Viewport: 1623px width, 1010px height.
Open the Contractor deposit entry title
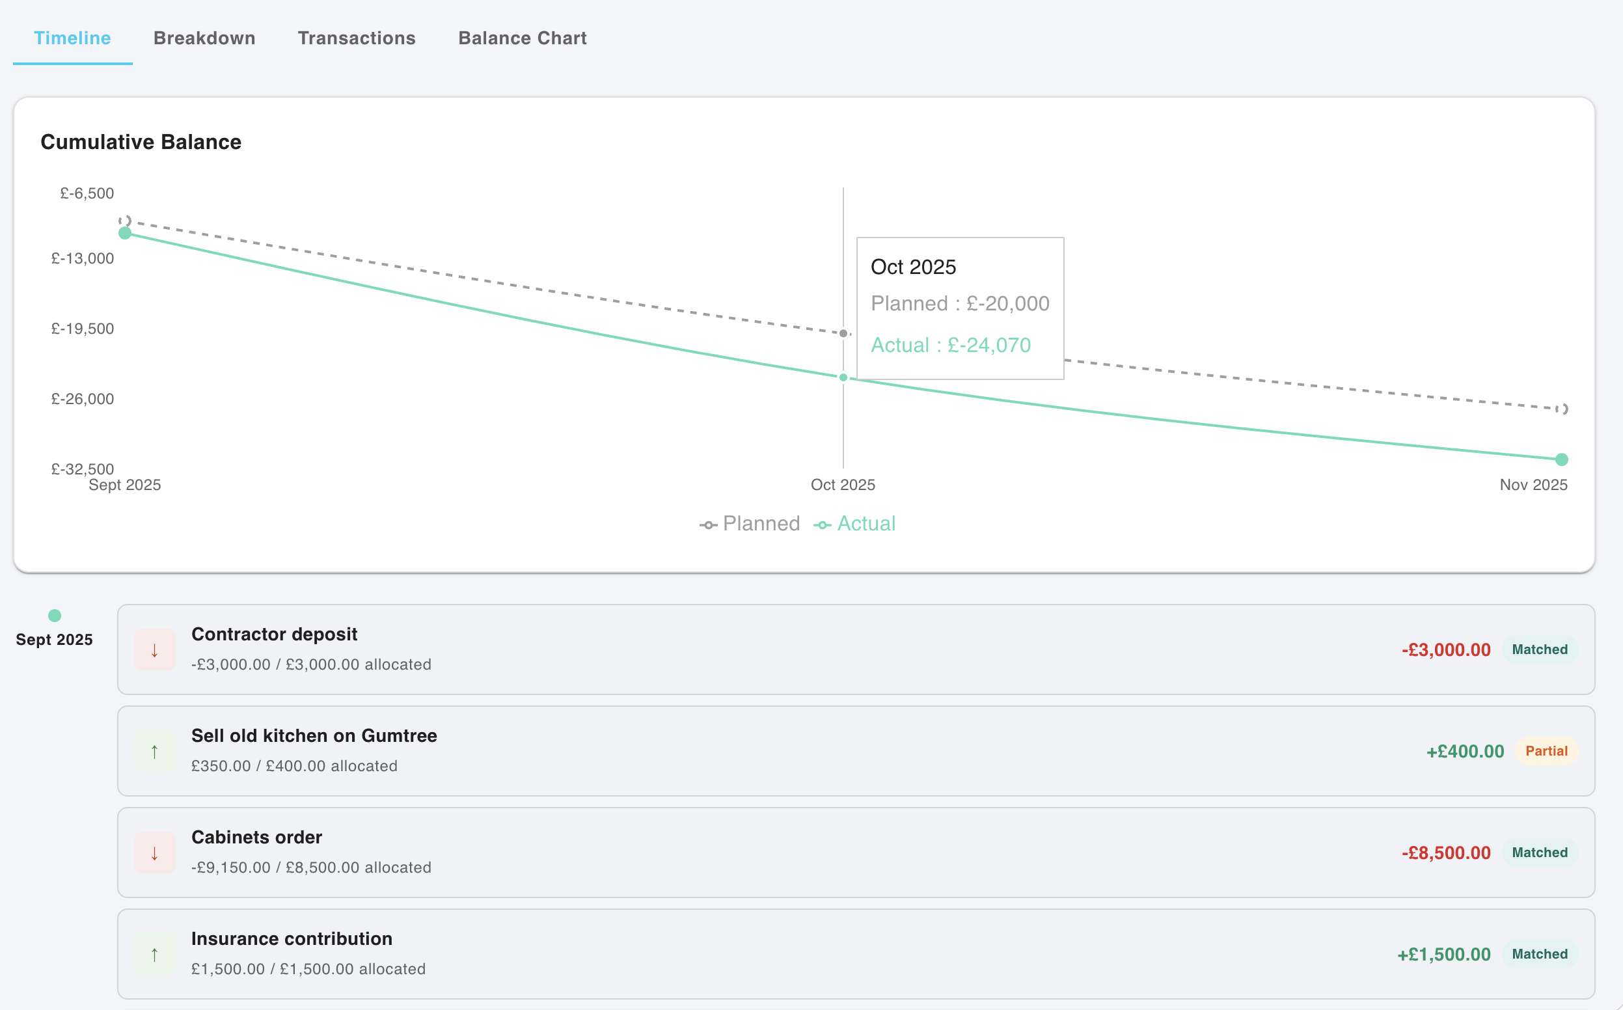pos(275,634)
